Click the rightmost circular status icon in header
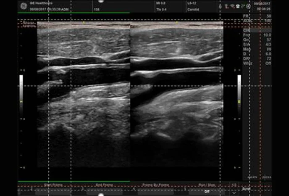289x196 pixels. [x=248, y=6]
